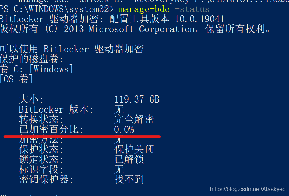Click the 找不到 key protector value
The image size is (289, 196).
tap(129, 179)
